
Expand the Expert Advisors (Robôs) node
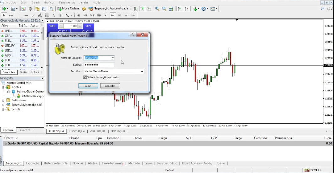coord(3,105)
